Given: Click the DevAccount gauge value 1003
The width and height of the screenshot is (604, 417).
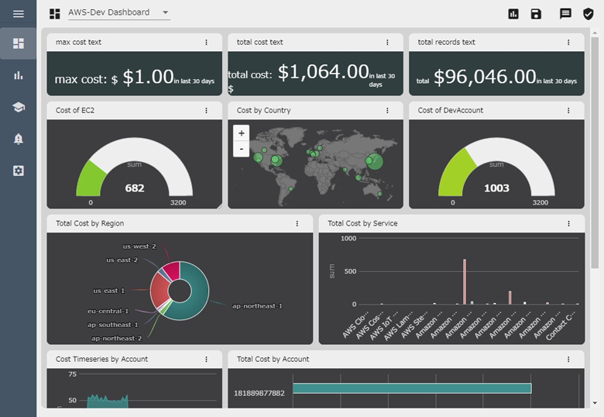Looking at the screenshot, I should tap(496, 188).
